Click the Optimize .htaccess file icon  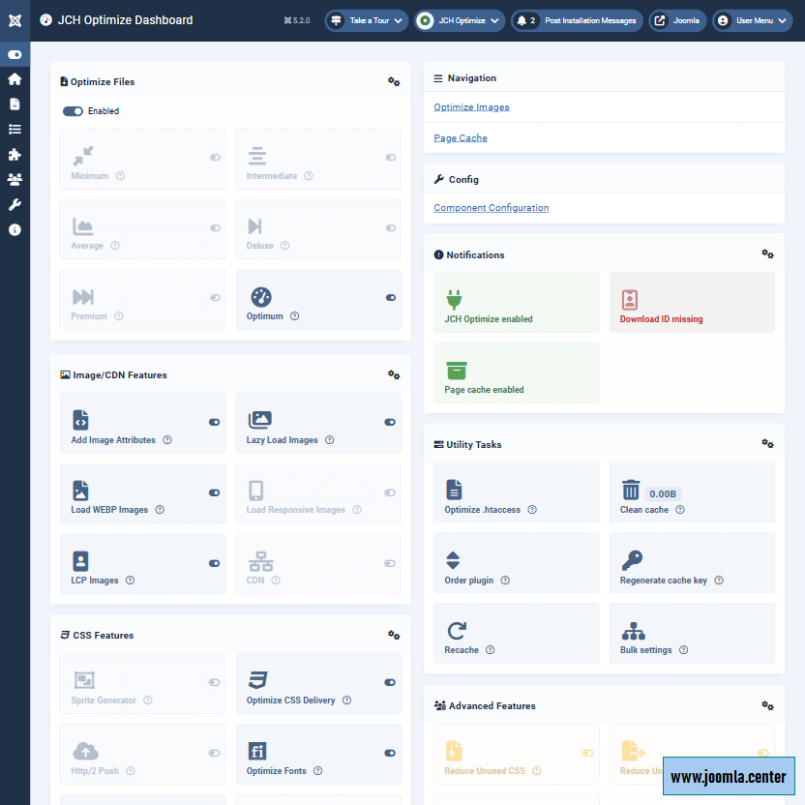(454, 490)
